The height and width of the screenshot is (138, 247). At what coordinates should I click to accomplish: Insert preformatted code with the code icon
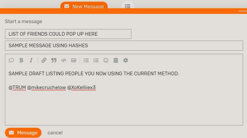pyautogui.click(x=64, y=60)
